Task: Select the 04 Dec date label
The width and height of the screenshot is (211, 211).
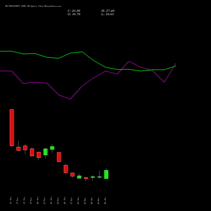Action: (105, 200)
